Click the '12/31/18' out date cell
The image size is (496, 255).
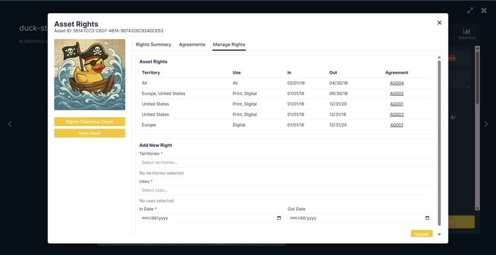click(339, 114)
